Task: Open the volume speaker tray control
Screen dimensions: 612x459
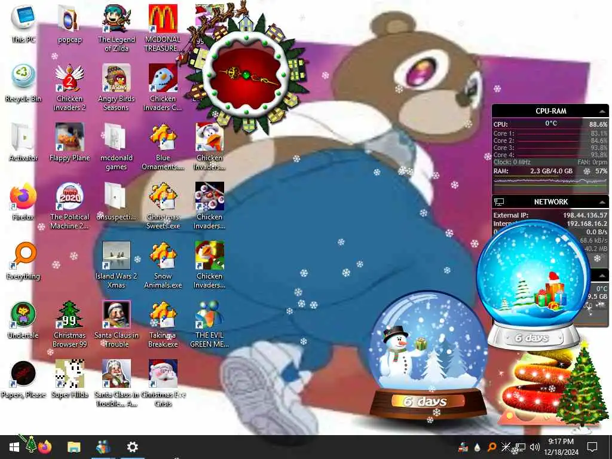Action: coord(535,447)
